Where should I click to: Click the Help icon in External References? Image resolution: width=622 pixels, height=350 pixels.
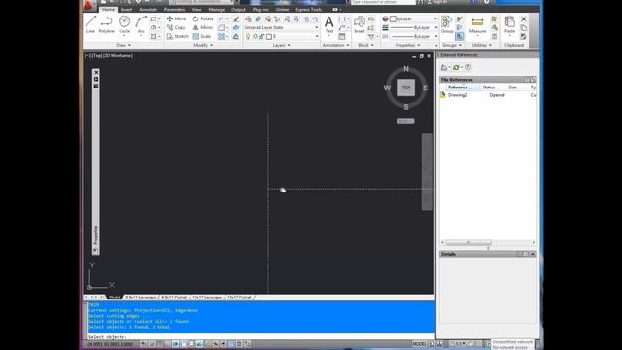coord(468,67)
